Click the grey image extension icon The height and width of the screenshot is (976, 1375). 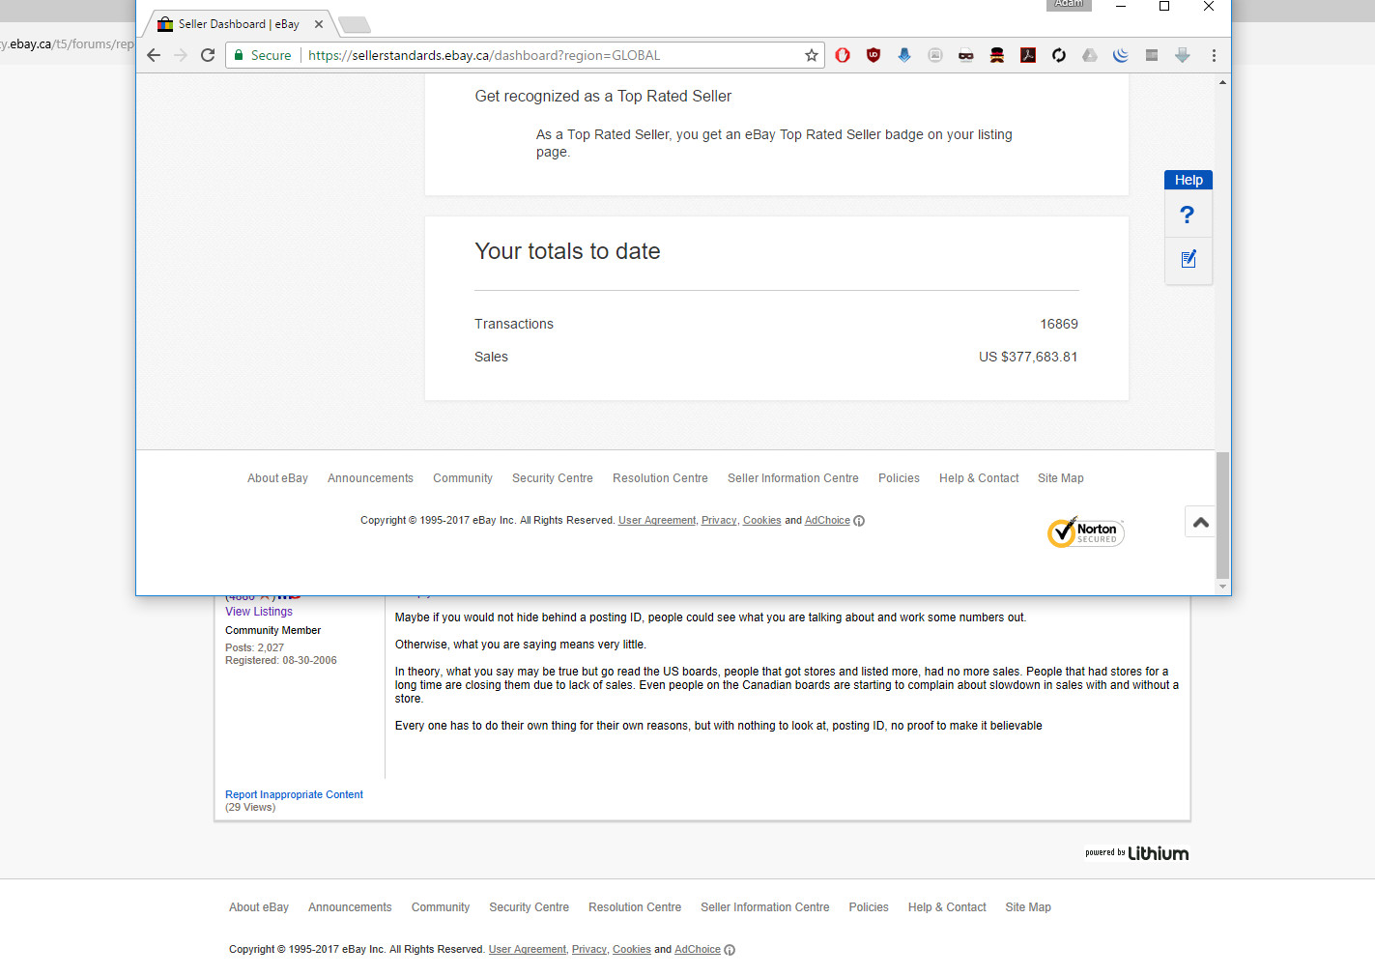click(x=935, y=55)
